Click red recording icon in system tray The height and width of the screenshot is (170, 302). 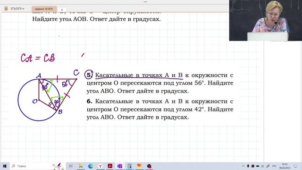pyautogui.click(x=253, y=166)
